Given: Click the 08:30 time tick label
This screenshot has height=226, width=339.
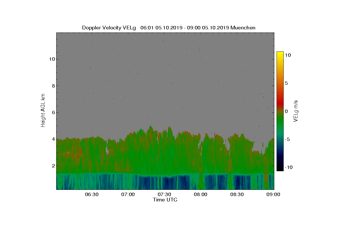Looking at the screenshot, I should 237,195.
